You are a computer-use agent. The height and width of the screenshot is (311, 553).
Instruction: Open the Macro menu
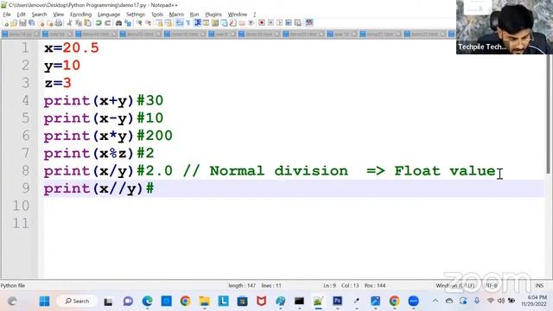tap(176, 15)
